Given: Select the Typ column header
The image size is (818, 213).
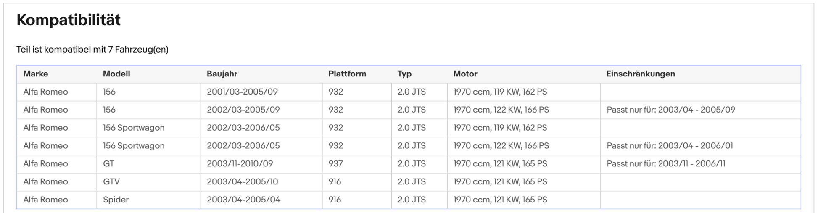Looking at the screenshot, I should [404, 74].
